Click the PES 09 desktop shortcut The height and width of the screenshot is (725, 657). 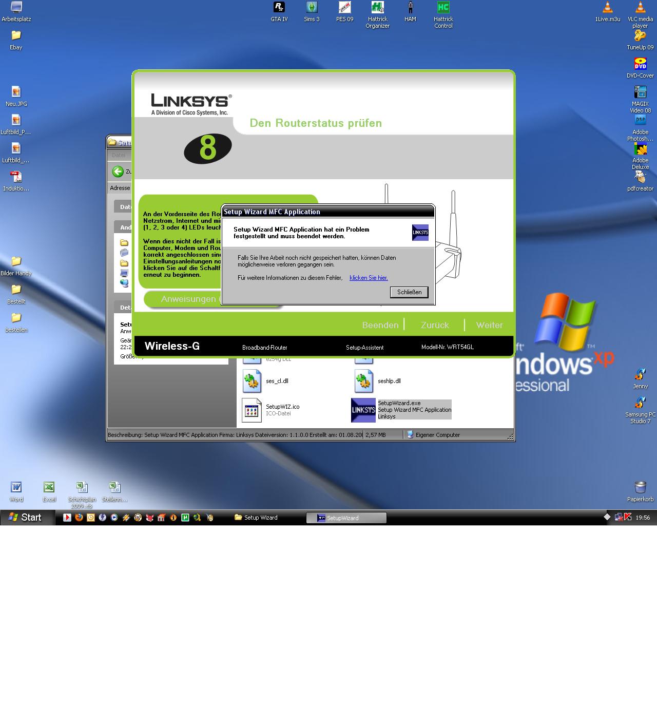coord(345,12)
